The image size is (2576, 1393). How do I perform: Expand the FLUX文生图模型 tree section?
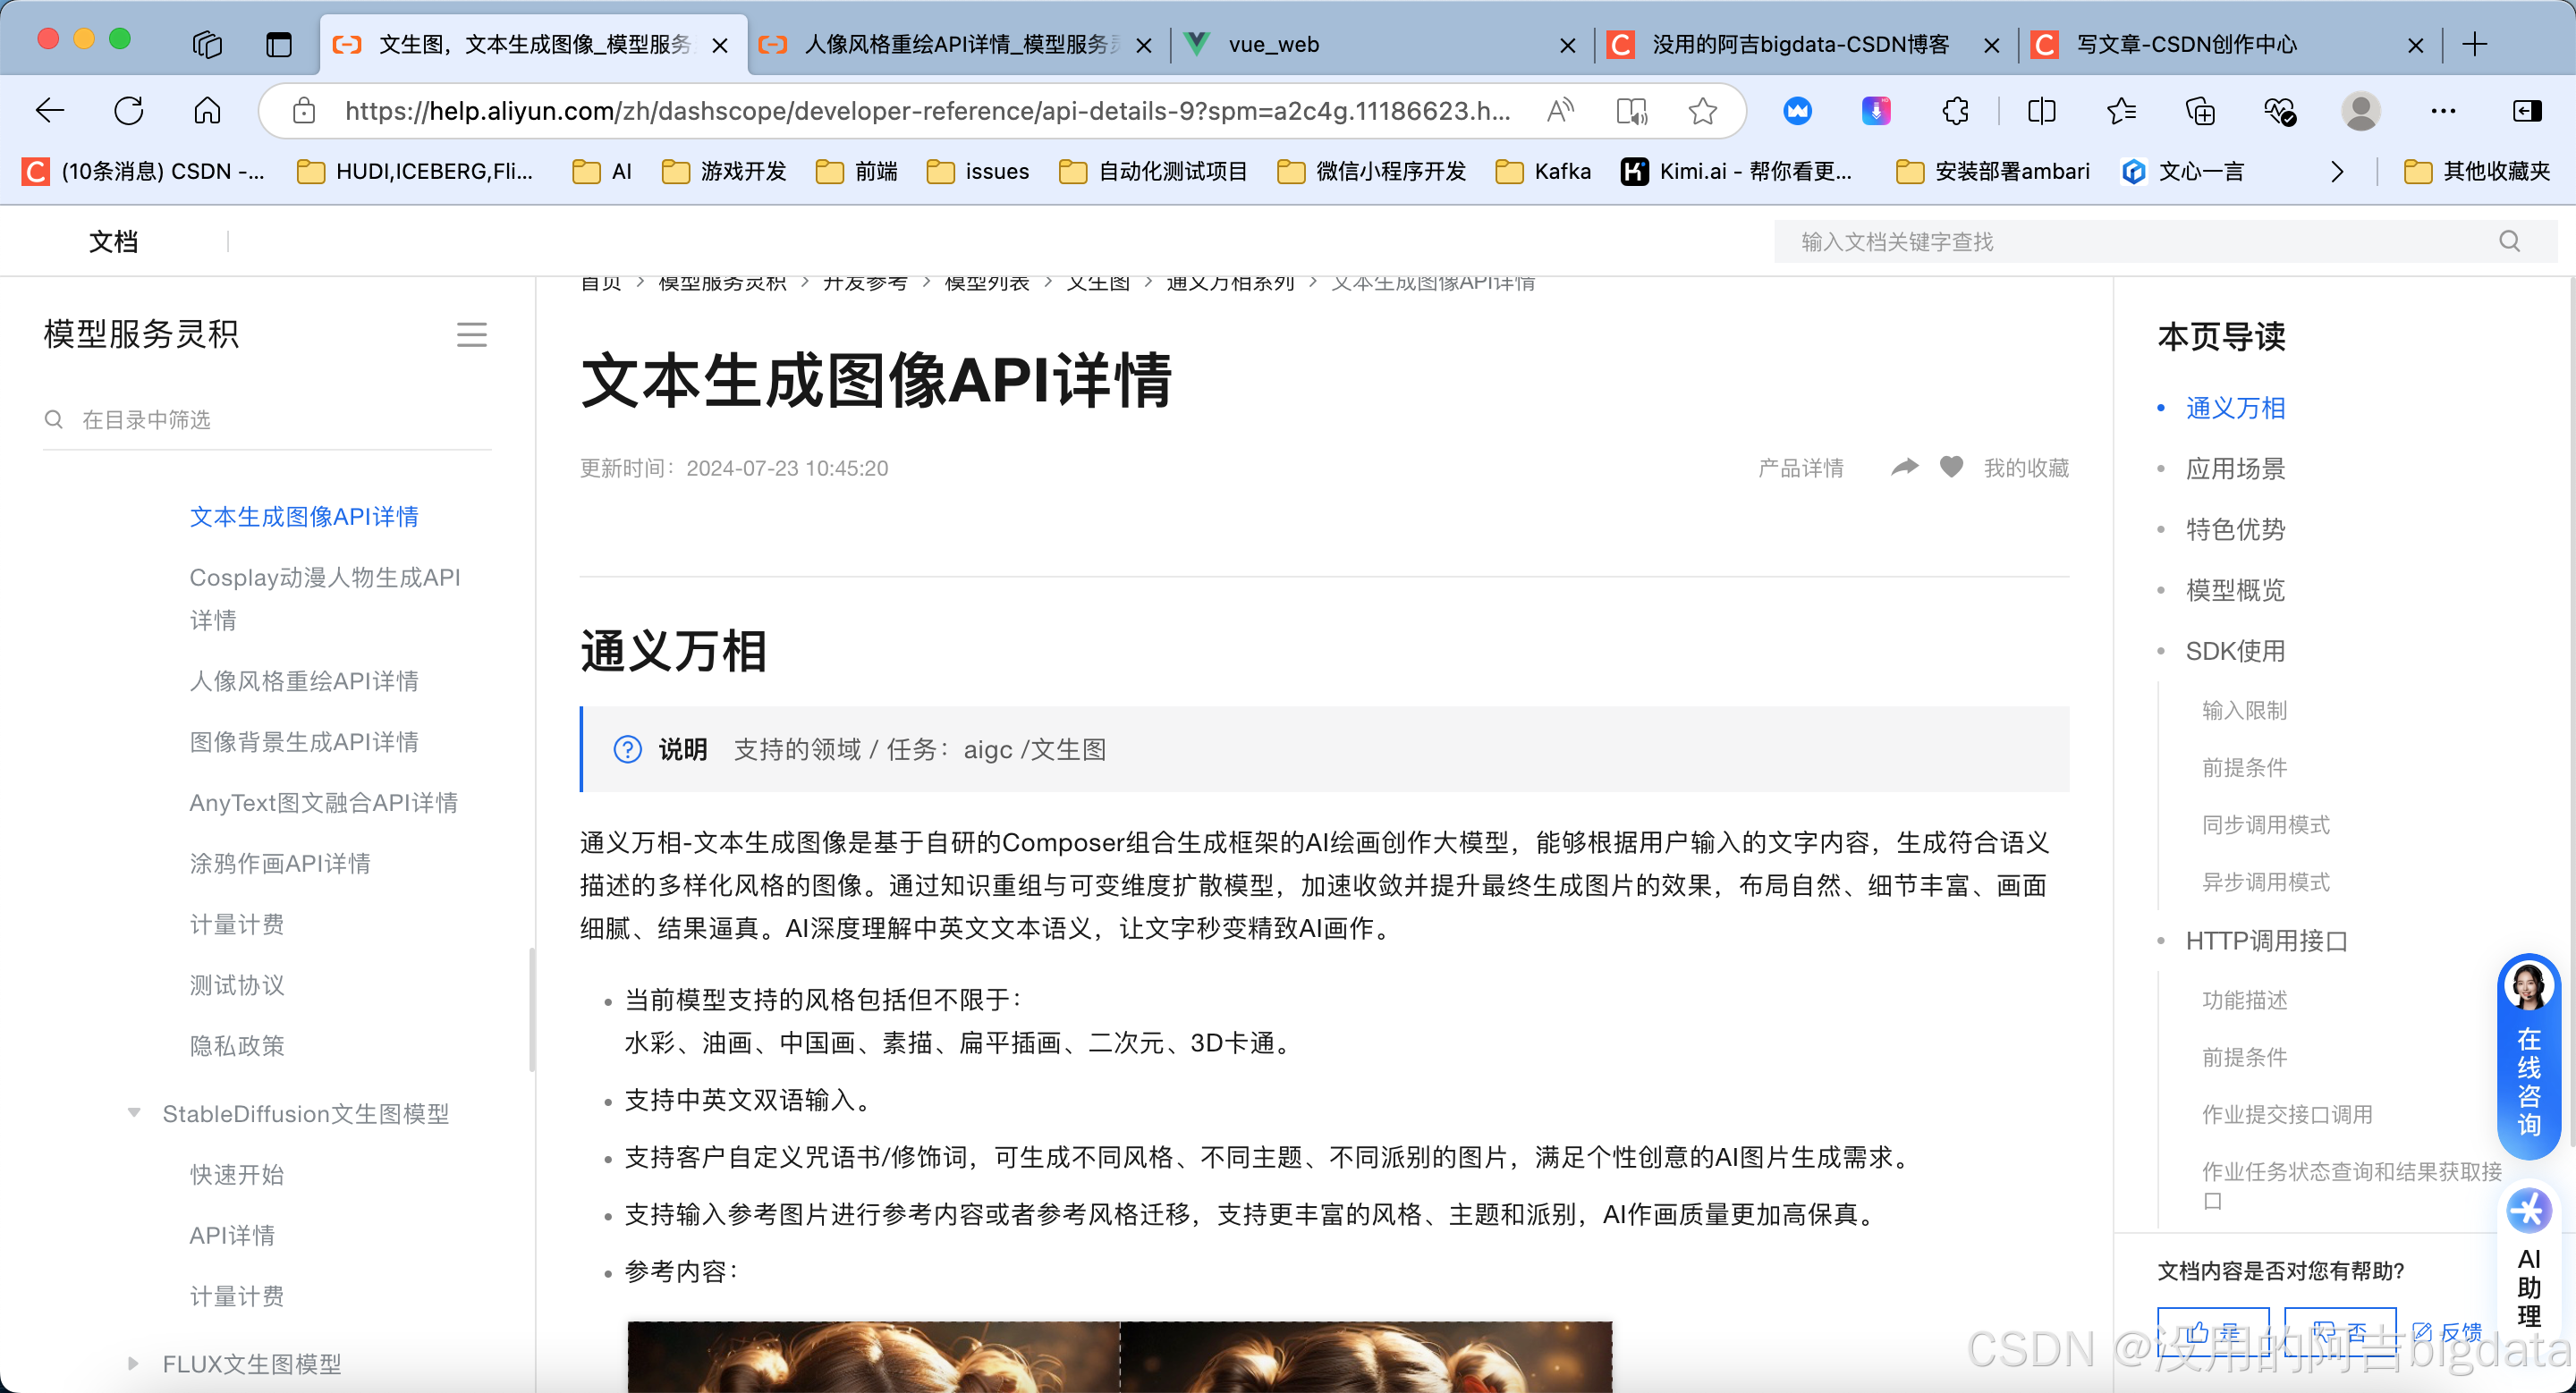coord(134,1363)
